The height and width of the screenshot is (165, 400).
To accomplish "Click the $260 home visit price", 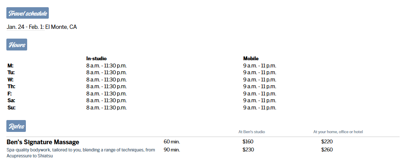I will tap(327, 150).
